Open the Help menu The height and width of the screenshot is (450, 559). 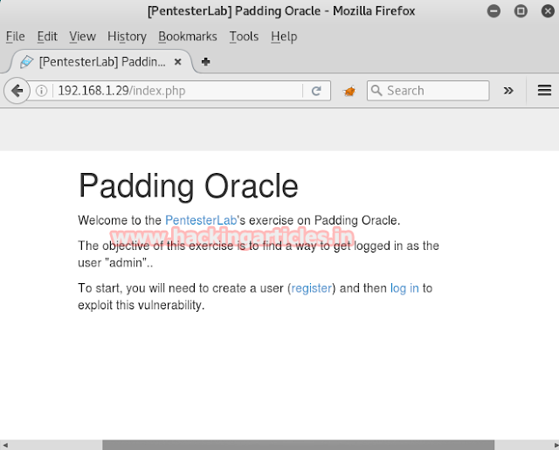(x=284, y=37)
